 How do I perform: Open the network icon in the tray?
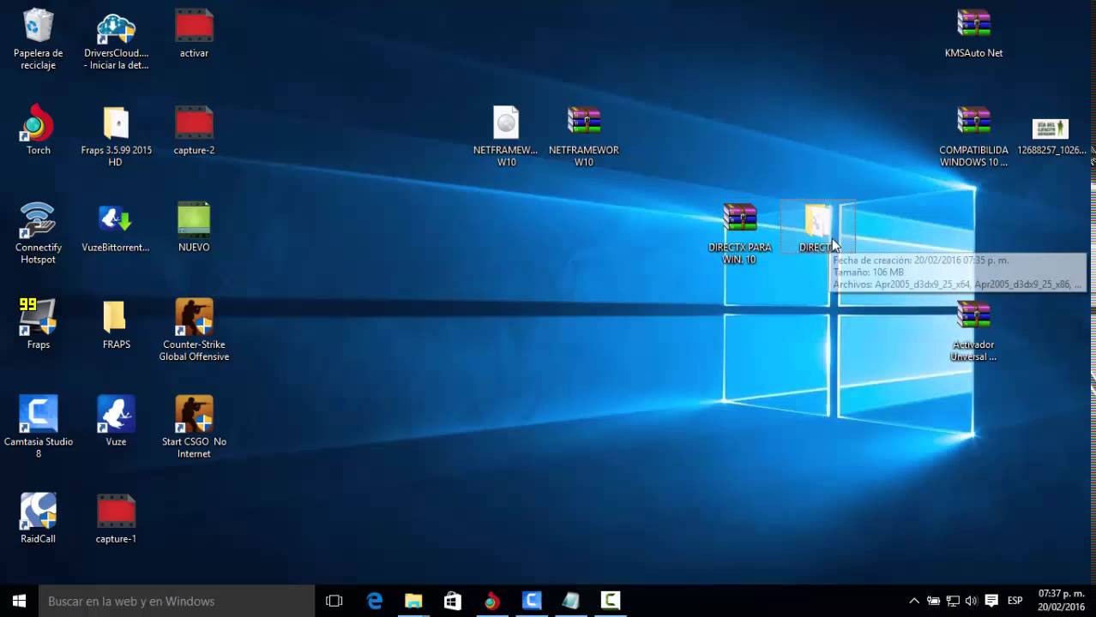click(x=952, y=601)
